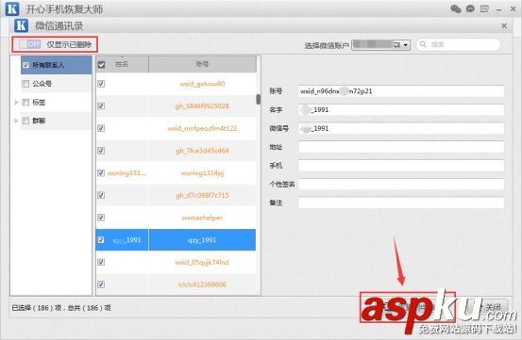Sort by the 账号 column header

(202, 64)
